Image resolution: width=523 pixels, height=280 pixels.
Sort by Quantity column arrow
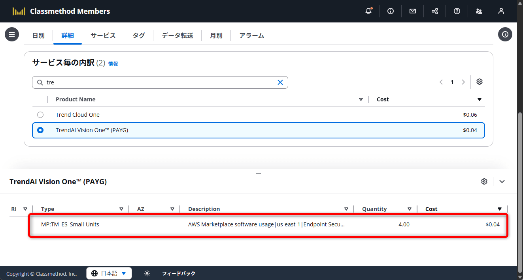click(410, 209)
